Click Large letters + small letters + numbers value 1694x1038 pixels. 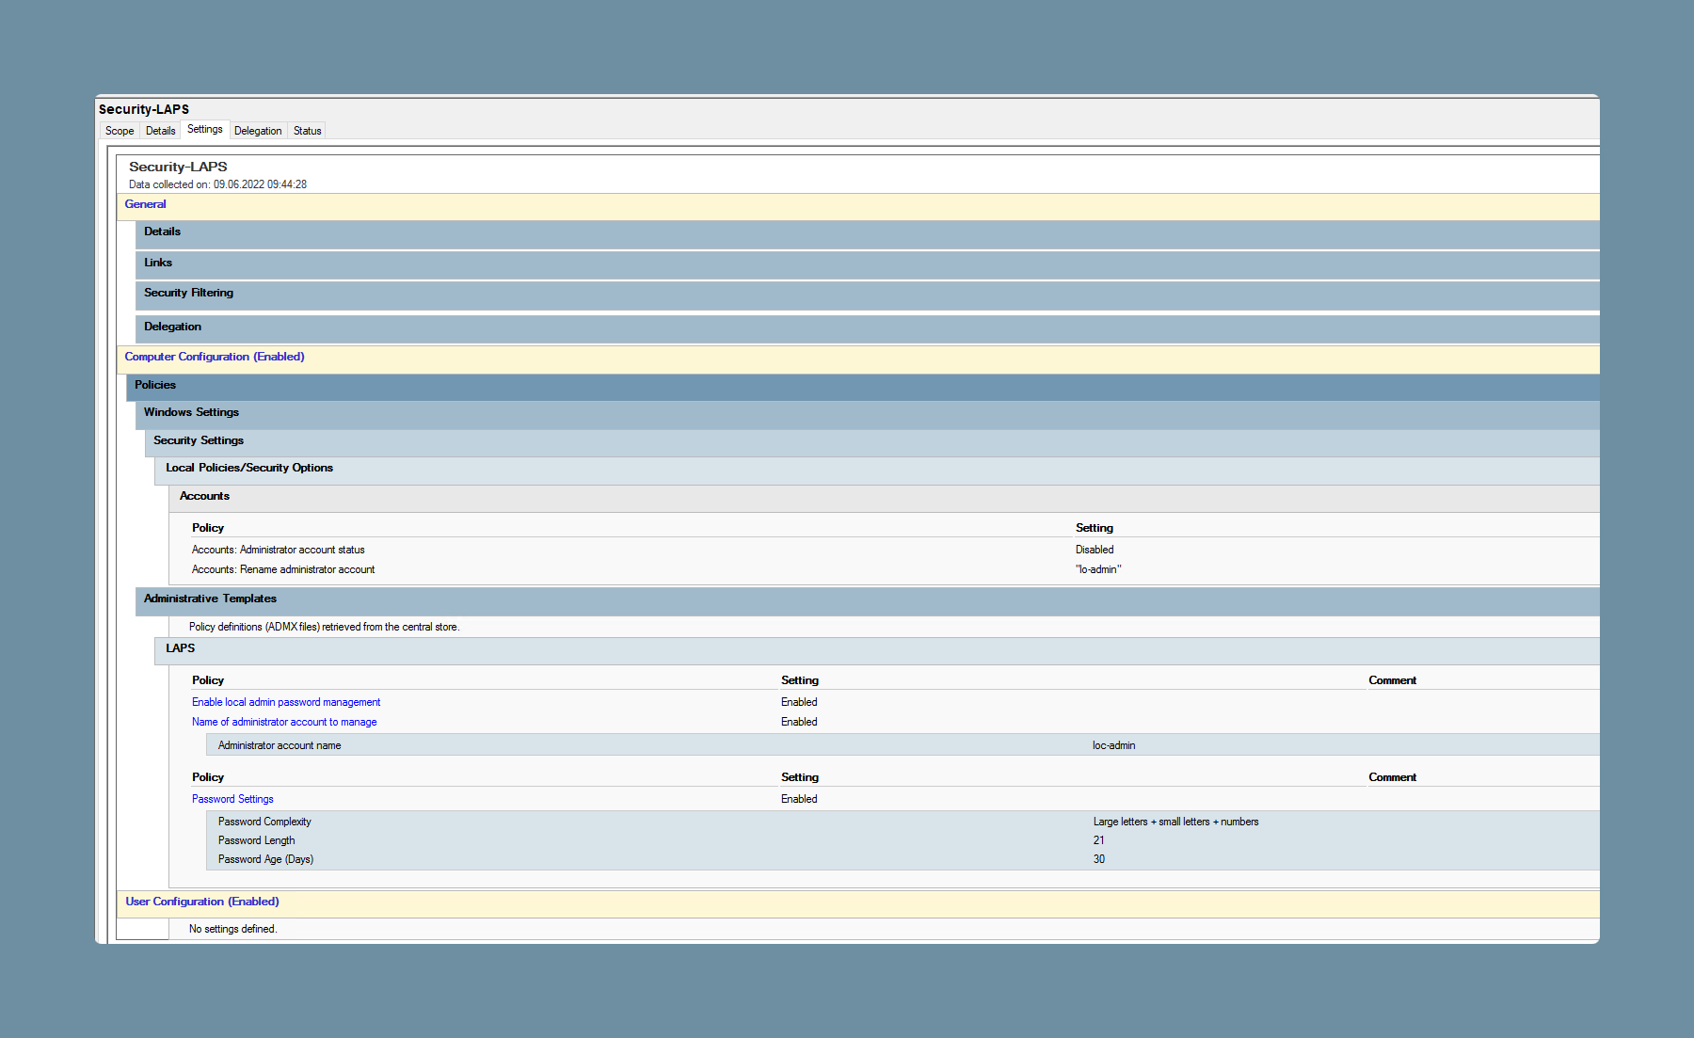pyautogui.click(x=1175, y=822)
